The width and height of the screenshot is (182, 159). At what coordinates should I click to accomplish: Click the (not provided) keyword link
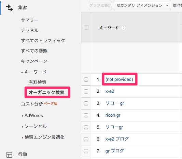pos(119,79)
